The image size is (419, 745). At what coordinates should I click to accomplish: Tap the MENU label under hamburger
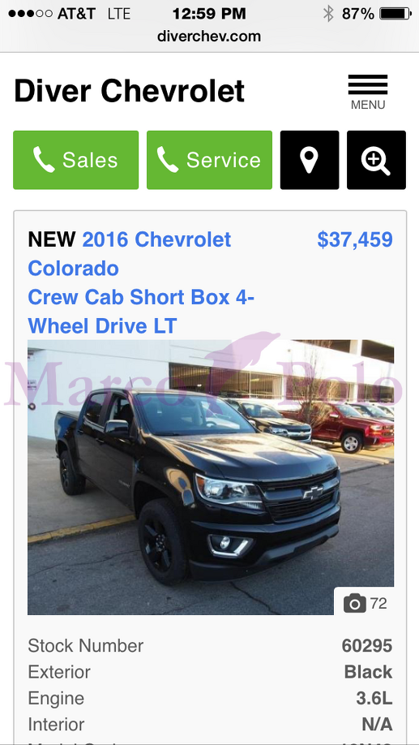(368, 105)
